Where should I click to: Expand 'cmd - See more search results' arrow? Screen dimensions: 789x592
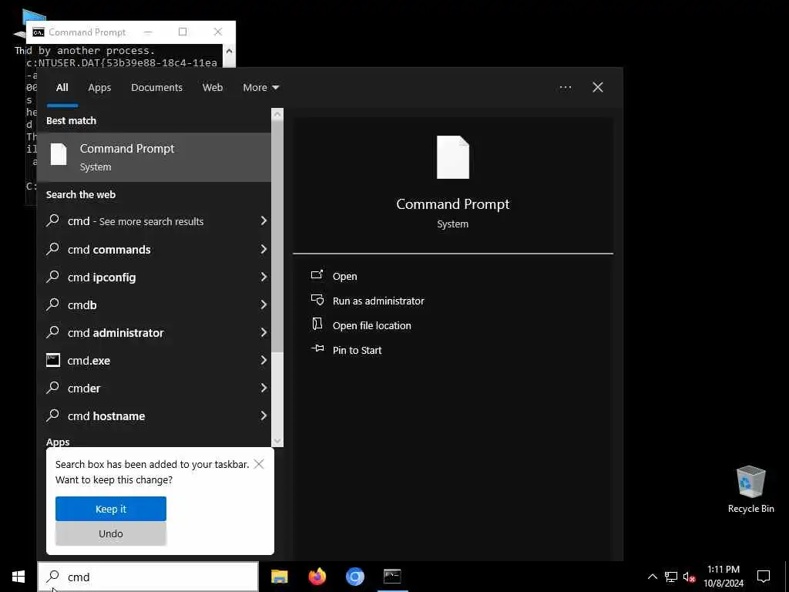[264, 221]
